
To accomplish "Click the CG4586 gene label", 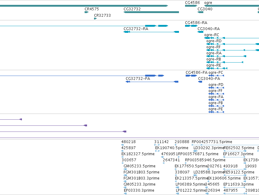I will tap(192, 3).
